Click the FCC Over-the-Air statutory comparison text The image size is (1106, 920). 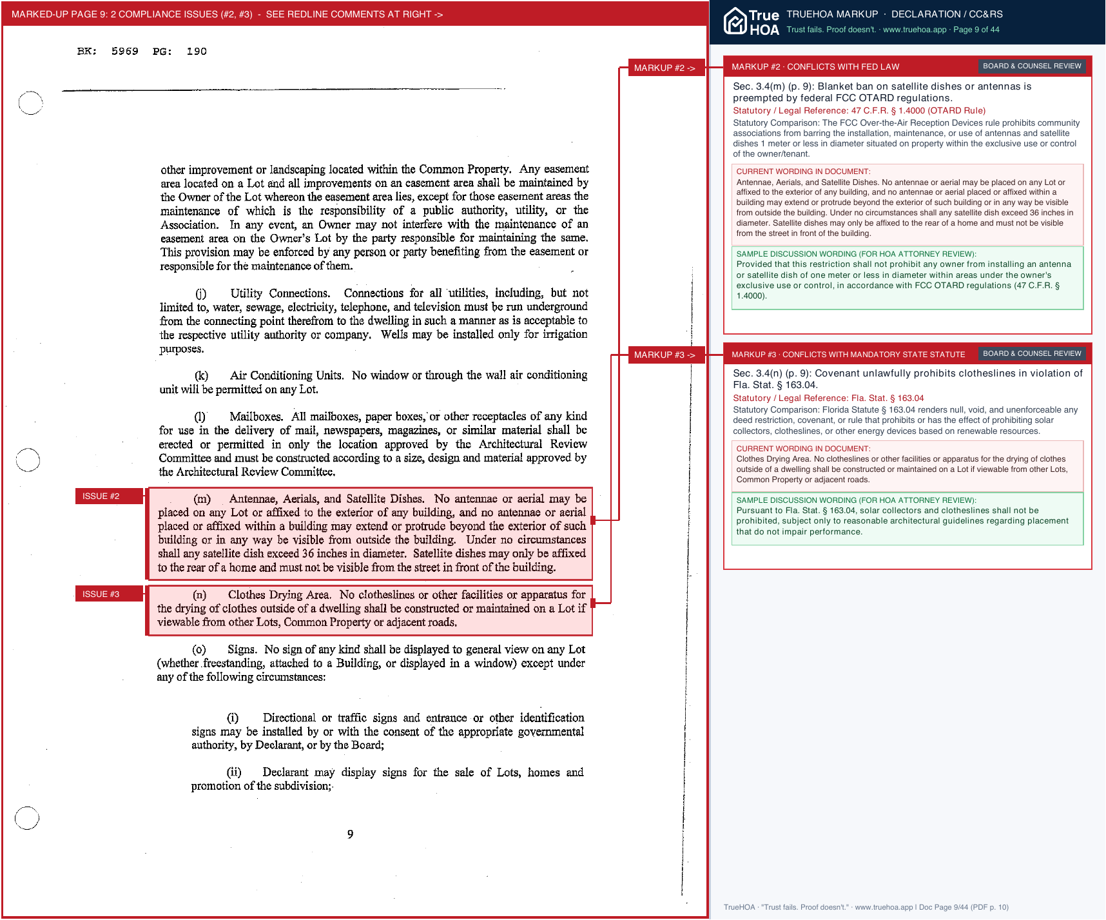point(906,138)
